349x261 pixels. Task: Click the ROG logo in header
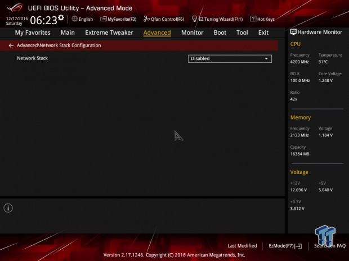click(x=15, y=8)
